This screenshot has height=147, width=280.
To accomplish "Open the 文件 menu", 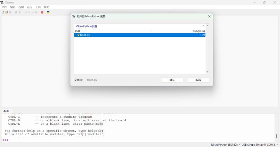I will click(4, 7).
